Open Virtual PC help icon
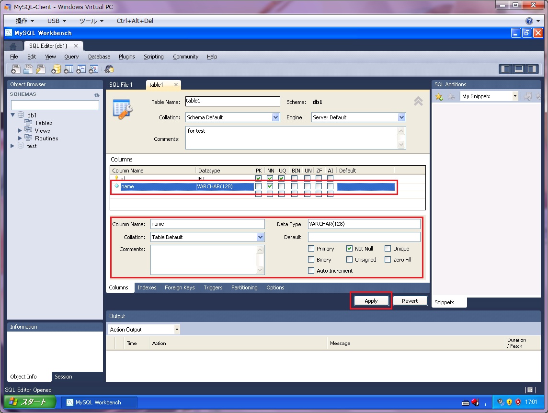Image resolution: width=548 pixels, height=413 pixels. click(x=529, y=21)
